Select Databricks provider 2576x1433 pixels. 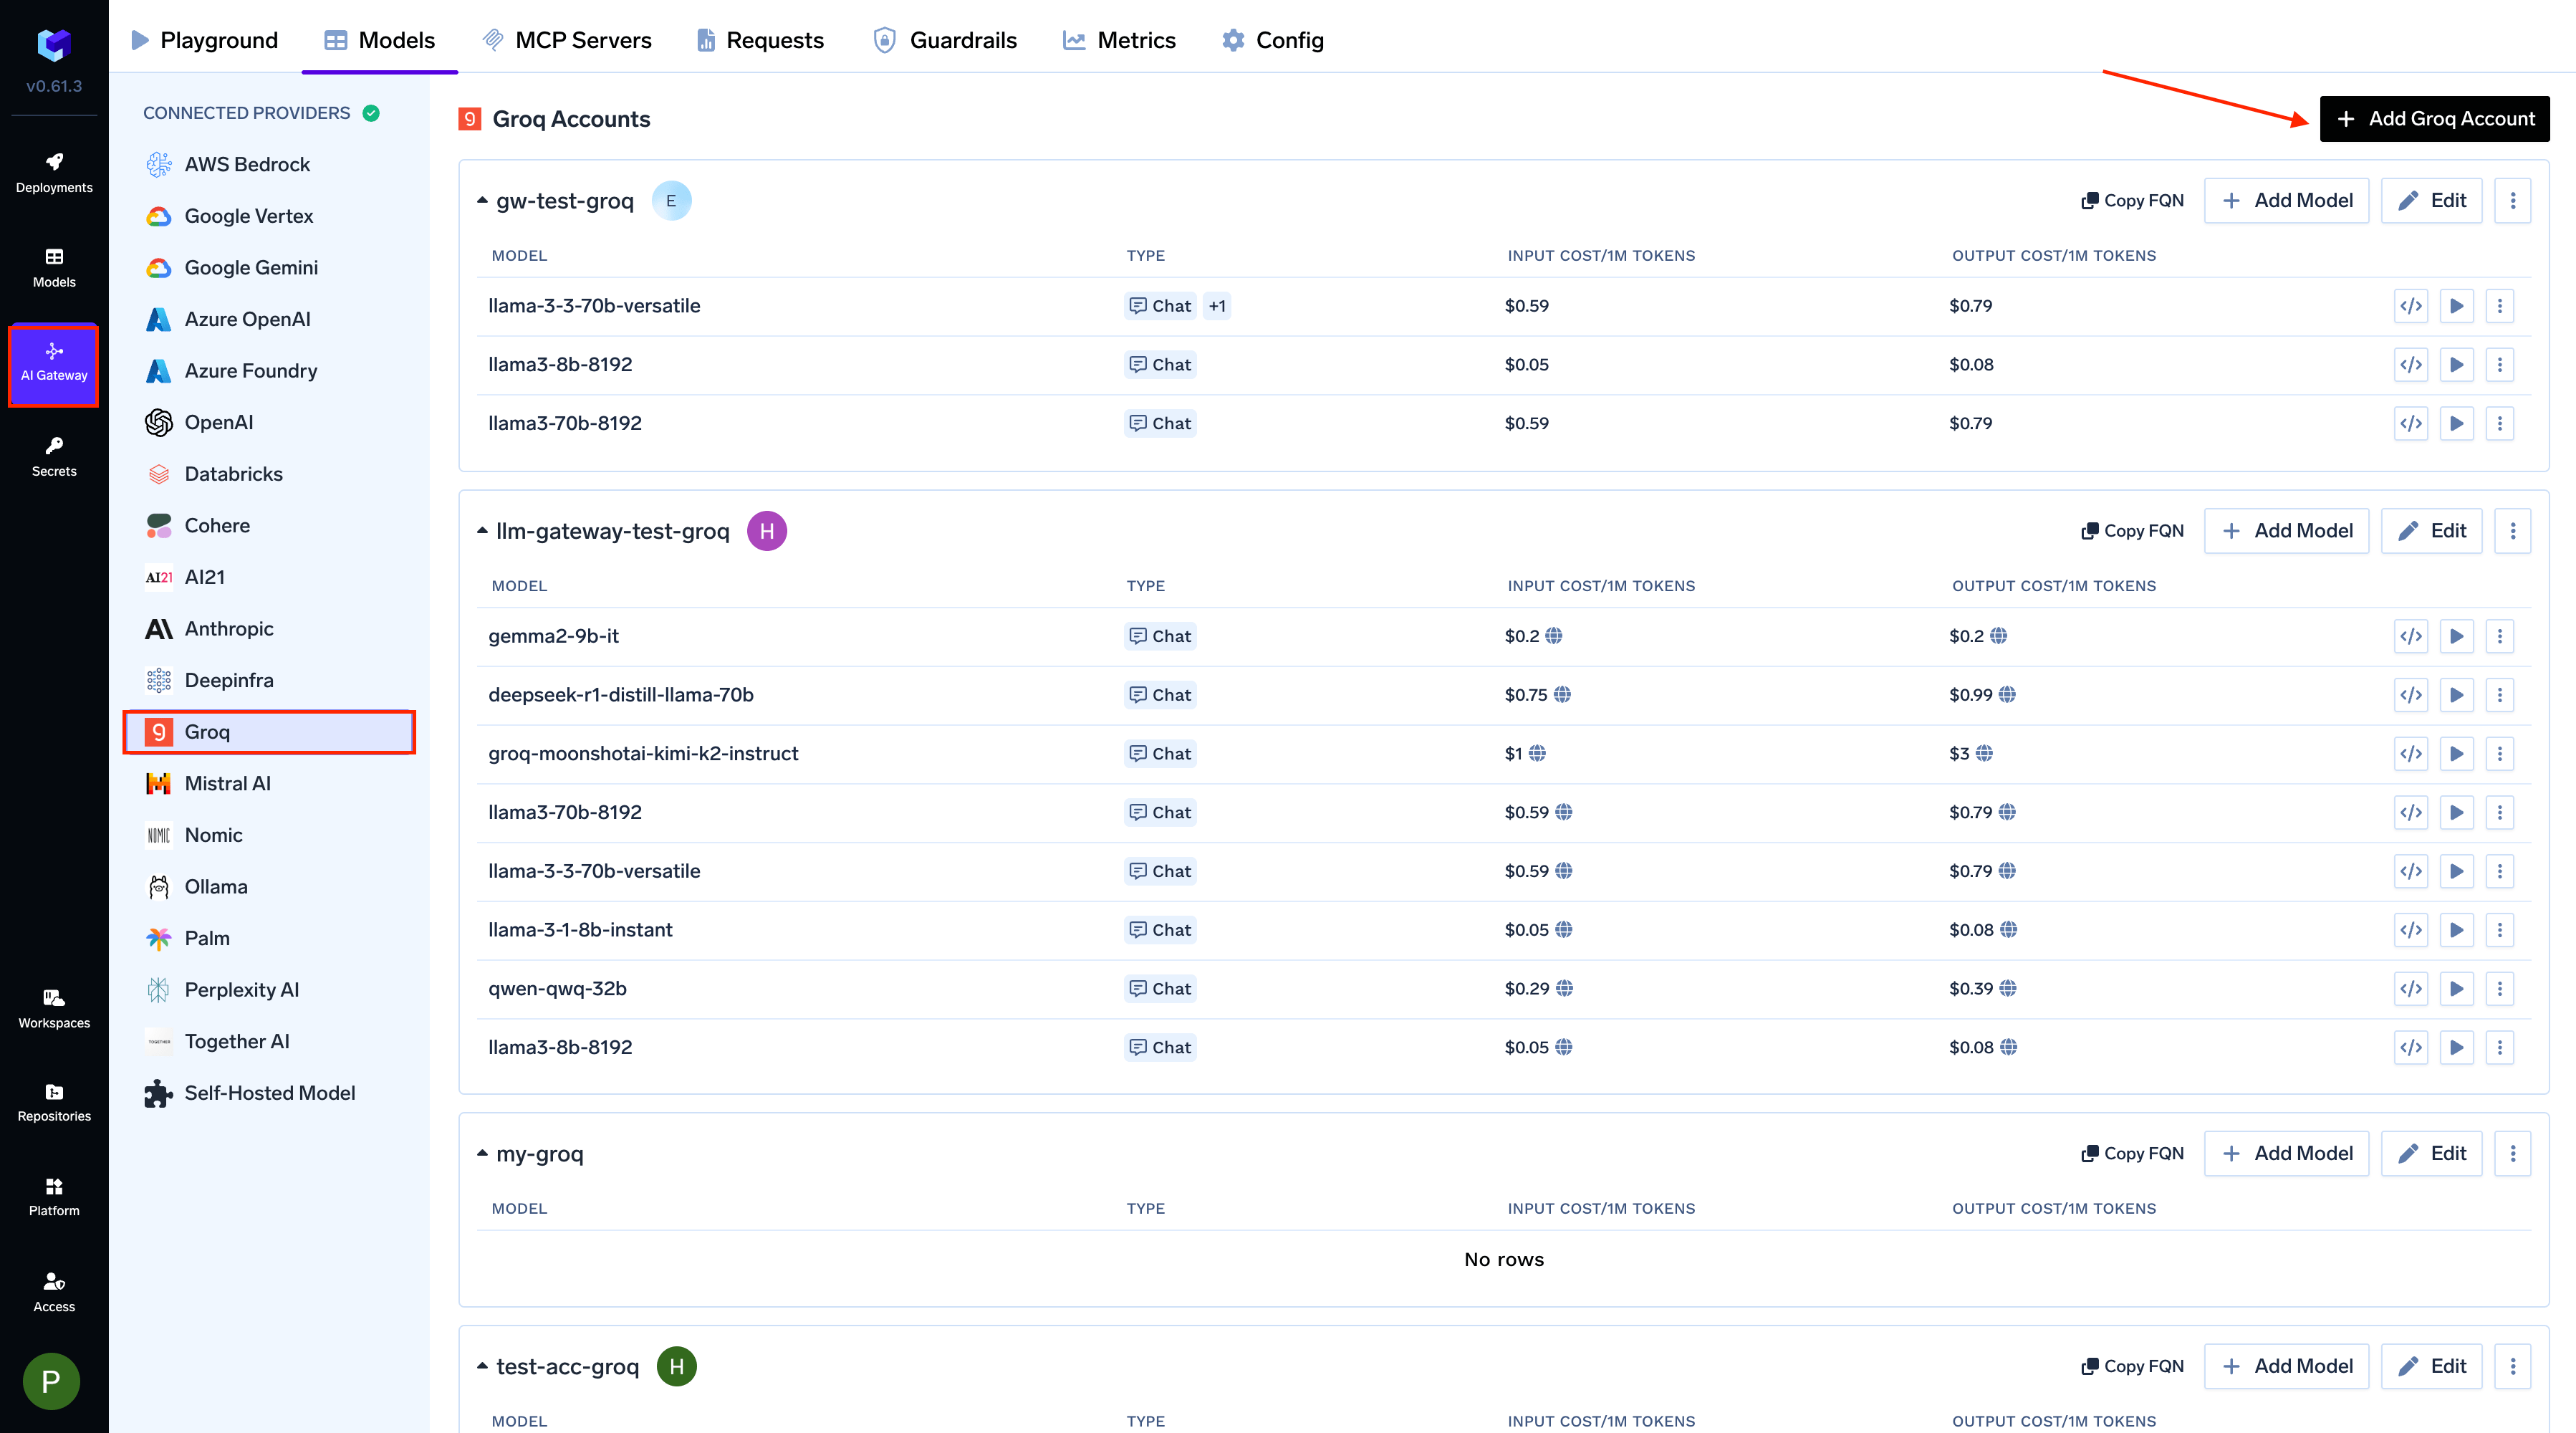[x=268, y=475]
